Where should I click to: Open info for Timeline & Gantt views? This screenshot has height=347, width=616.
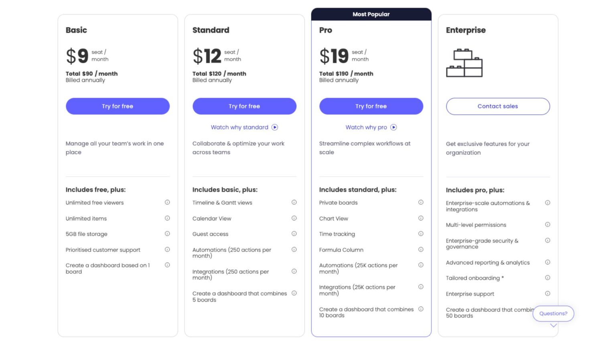294,202
